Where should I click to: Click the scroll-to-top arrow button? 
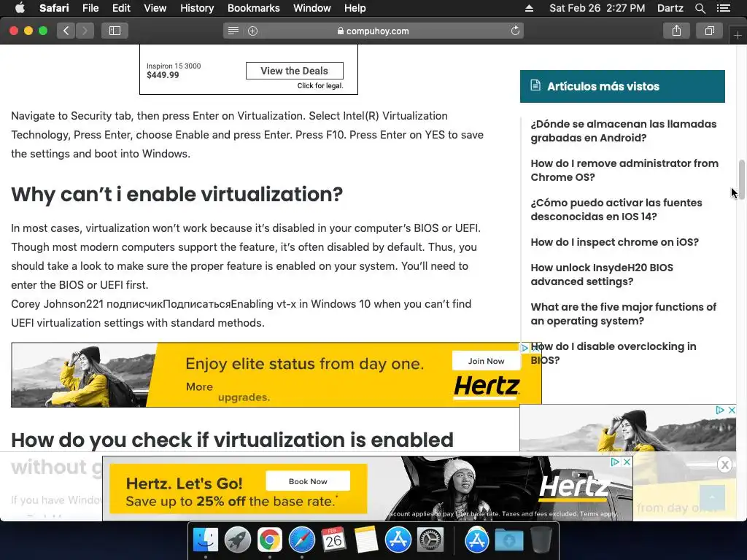click(x=712, y=497)
